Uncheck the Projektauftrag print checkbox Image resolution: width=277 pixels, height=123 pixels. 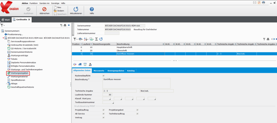tap(103, 109)
